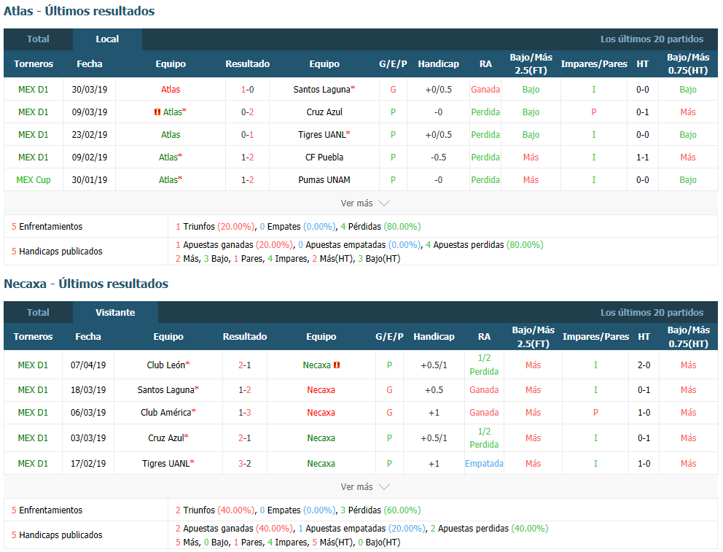
Task: Click the Pumas UNAM team name
Action: pos(324,180)
